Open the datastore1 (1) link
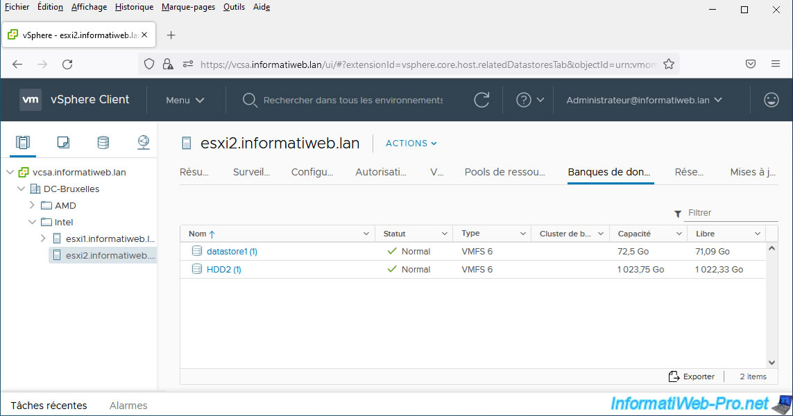793x416 pixels. point(232,252)
